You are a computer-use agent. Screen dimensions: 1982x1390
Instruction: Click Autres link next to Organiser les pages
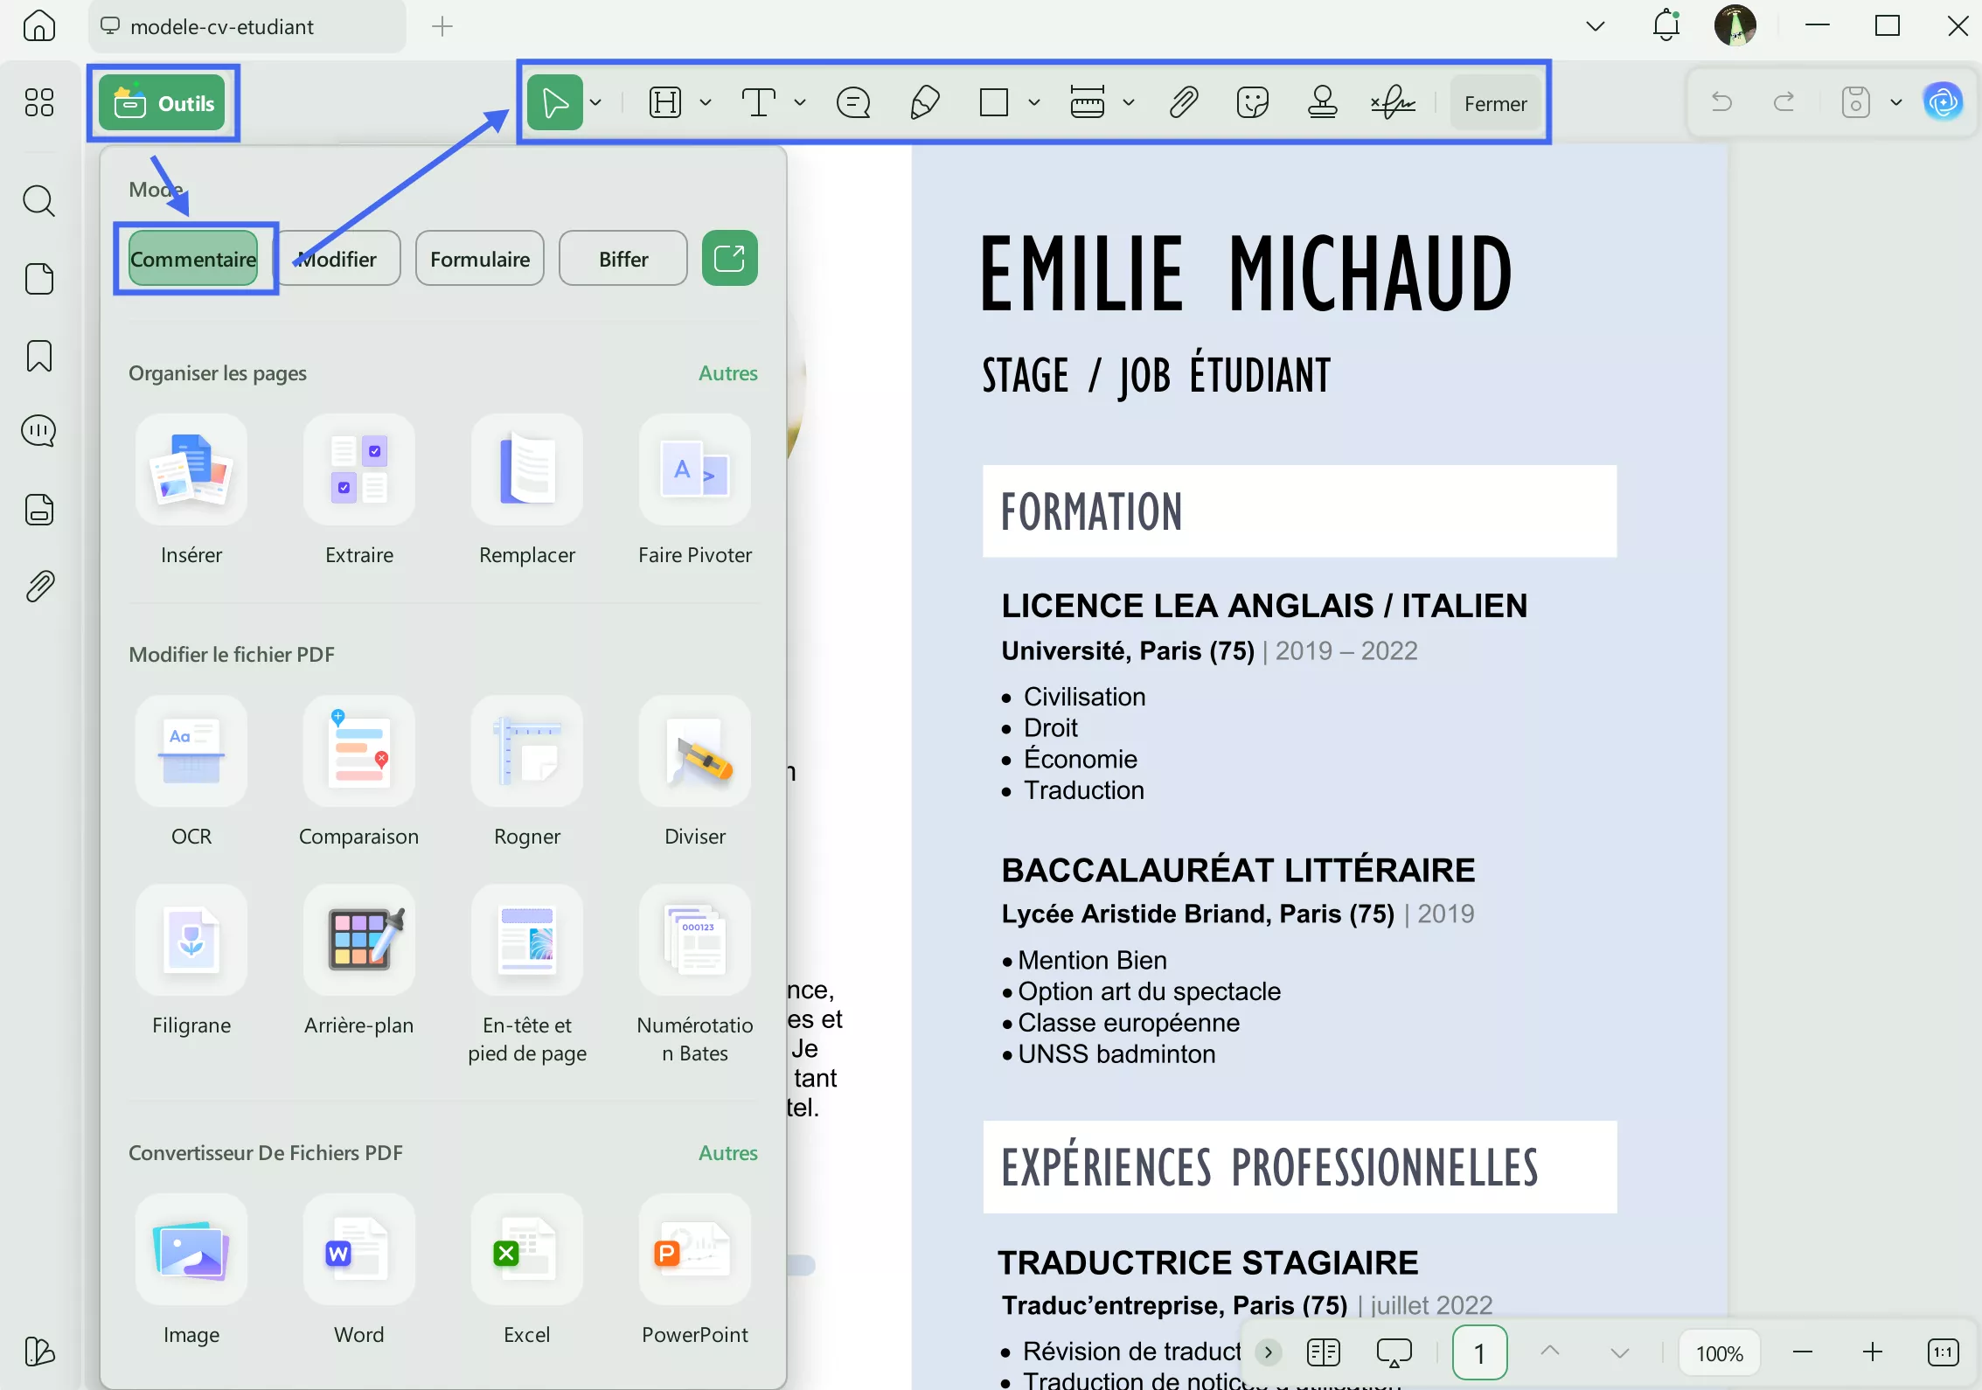(x=727, y=373)
